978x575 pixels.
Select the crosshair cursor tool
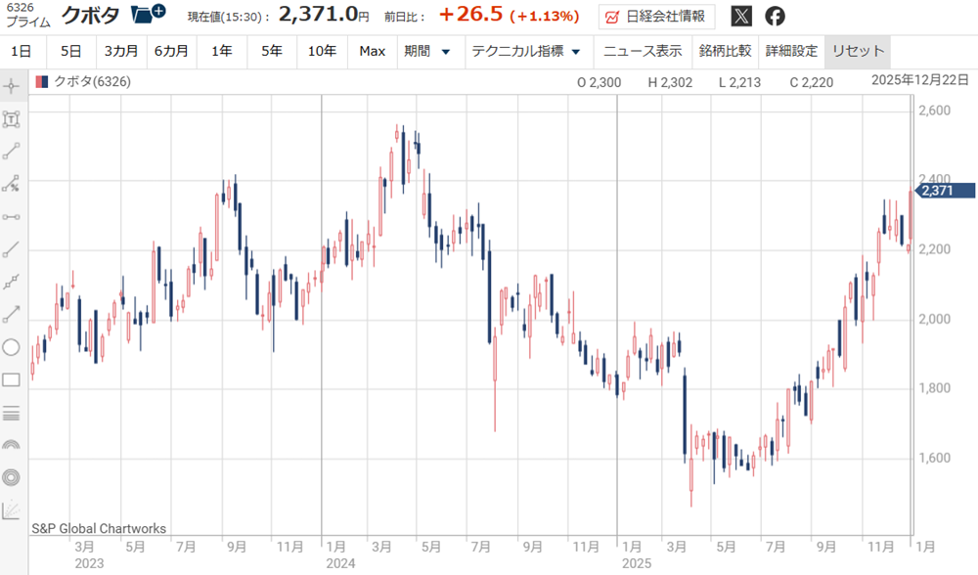[12, 86]
